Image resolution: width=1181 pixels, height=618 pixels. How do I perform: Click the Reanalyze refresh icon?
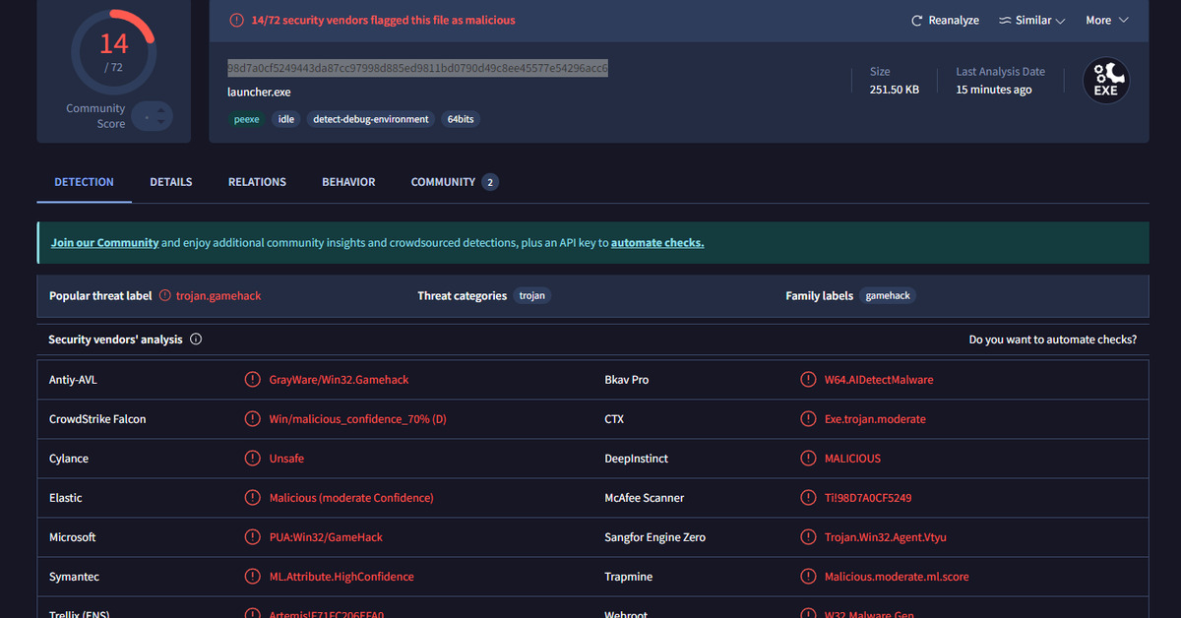[917, 21]
